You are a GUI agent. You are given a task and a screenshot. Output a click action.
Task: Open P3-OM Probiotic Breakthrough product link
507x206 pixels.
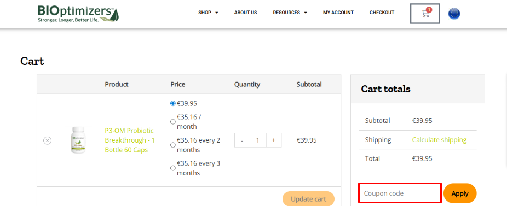[130, 140]
